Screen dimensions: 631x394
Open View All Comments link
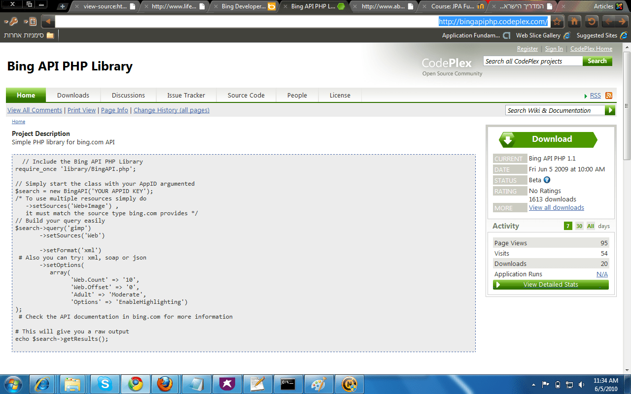click(35, 110)
